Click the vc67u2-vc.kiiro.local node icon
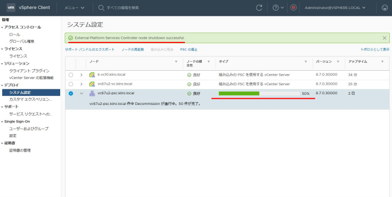 92,84
